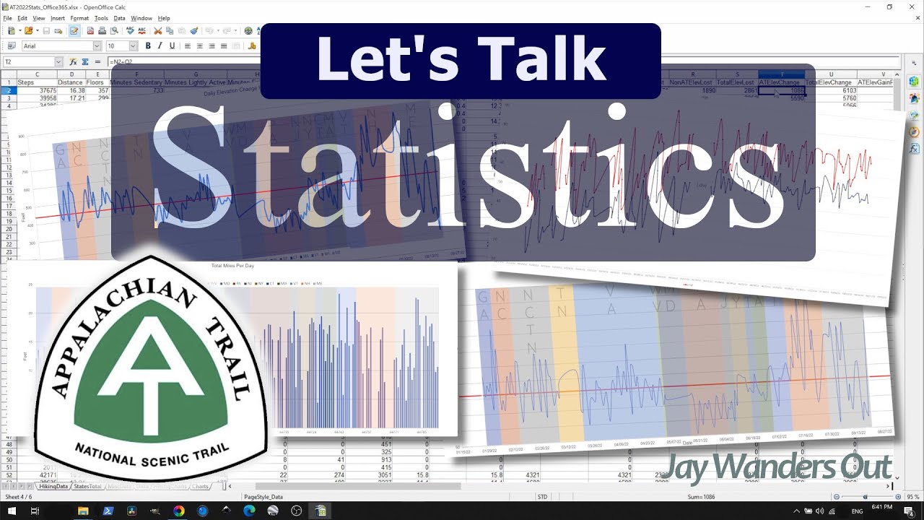Toggle Edit File mode icon
The width and height of the screenshot is (924, 520).
(74, 31)
